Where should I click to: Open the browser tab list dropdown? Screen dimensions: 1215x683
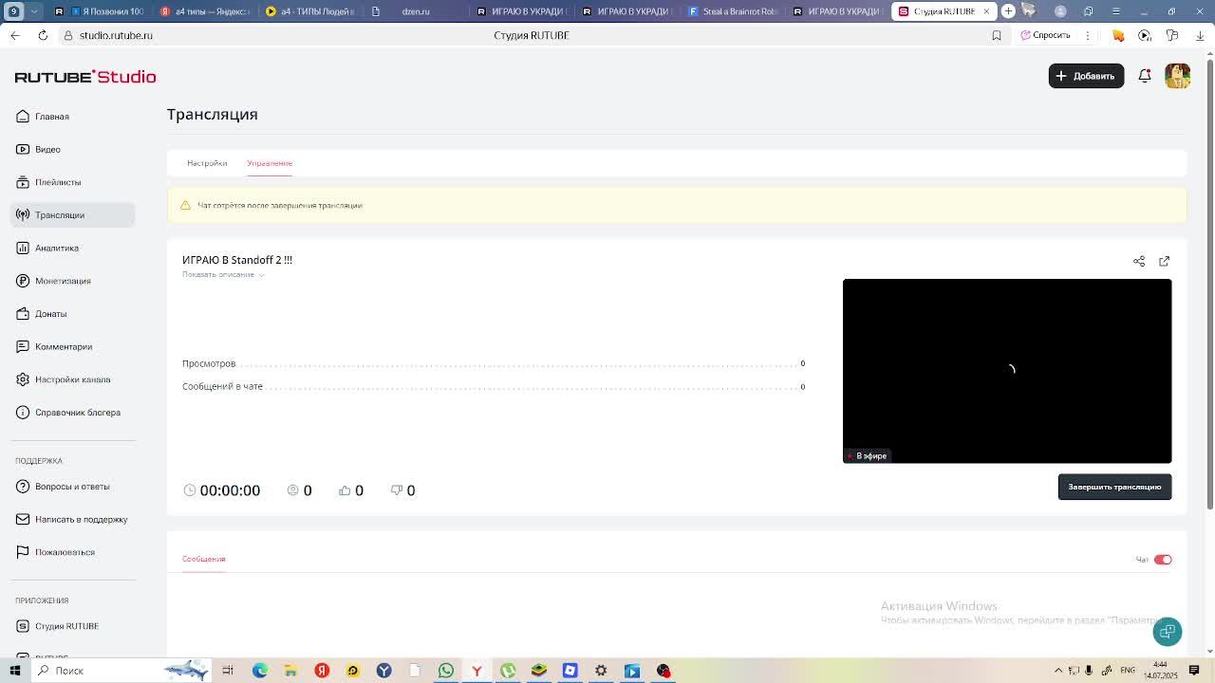tap(35, 11)
